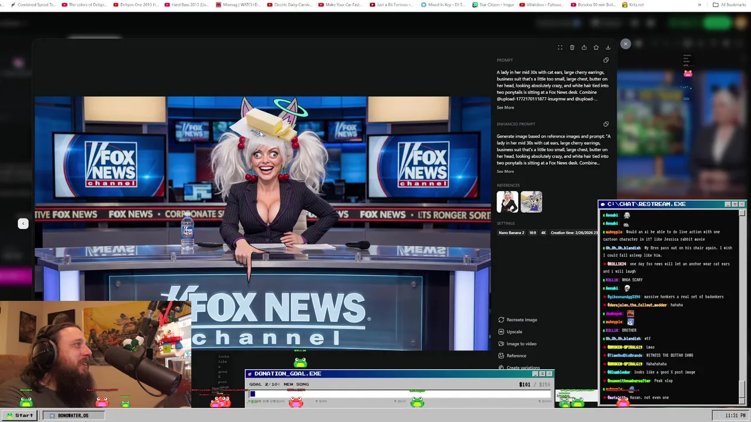This screenshot has width=751, height=422.
Task: Minimize the CHAT\RESTREAM.EXE window
Action: (x=728, y=204)
